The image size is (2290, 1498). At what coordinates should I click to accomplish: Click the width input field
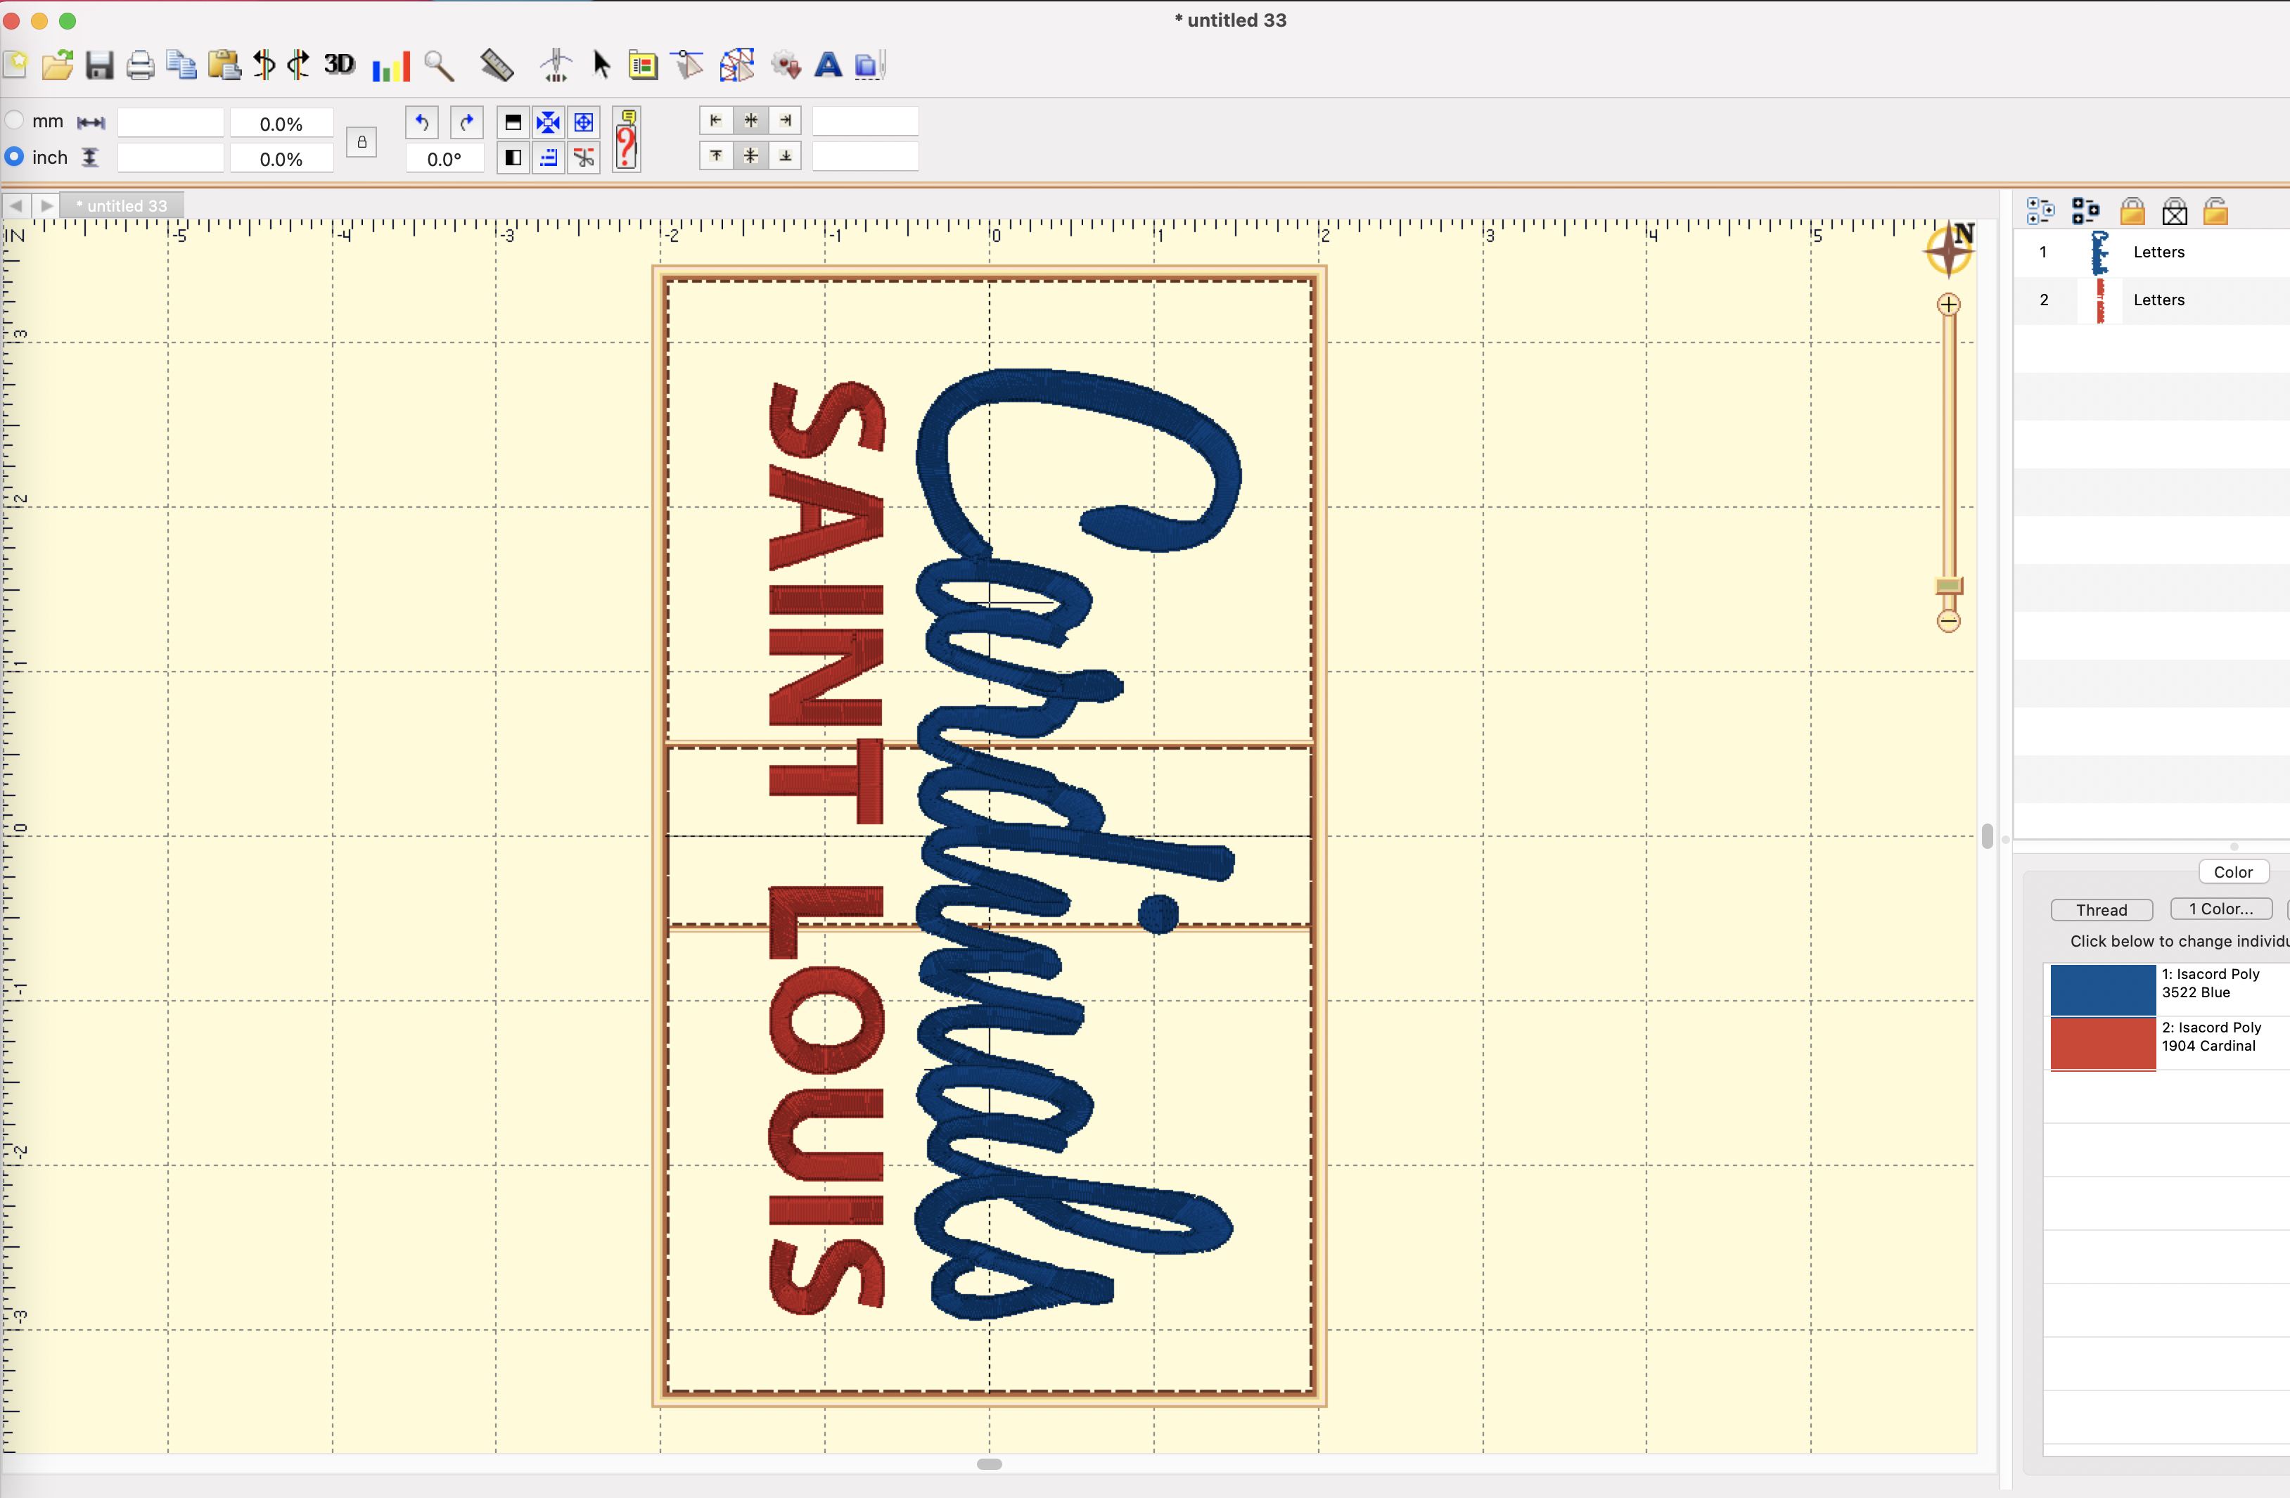(x=170, y=122)
